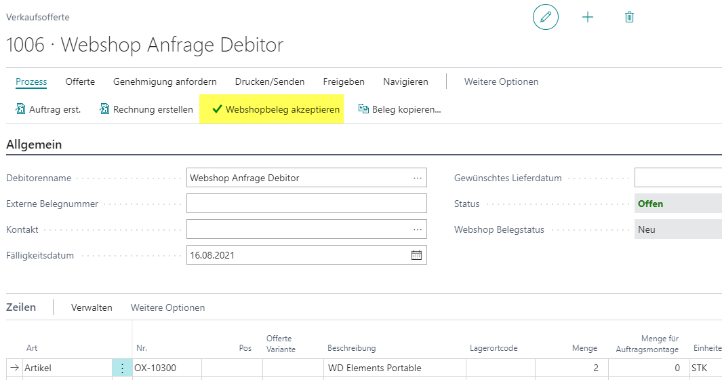Click the Beleg kopieren copy icon
Viewport: 722px width, 380px height.
363,109
